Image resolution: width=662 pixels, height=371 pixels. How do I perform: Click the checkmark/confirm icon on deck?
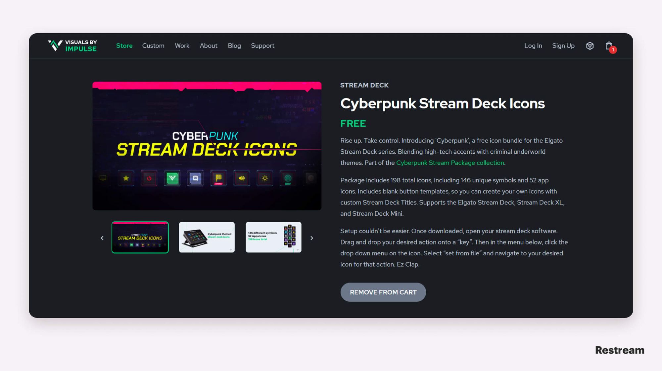click(x=172, y=178)
